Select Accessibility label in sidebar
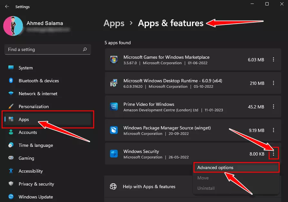Image resolution: width=288 pixels, height=202 pixels. click(x=31, y=171)
